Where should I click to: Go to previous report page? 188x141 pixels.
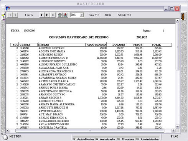point(15,15)
